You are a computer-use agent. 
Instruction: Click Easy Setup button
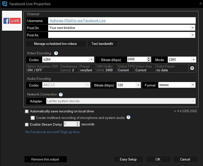click(x=128, y=159)
